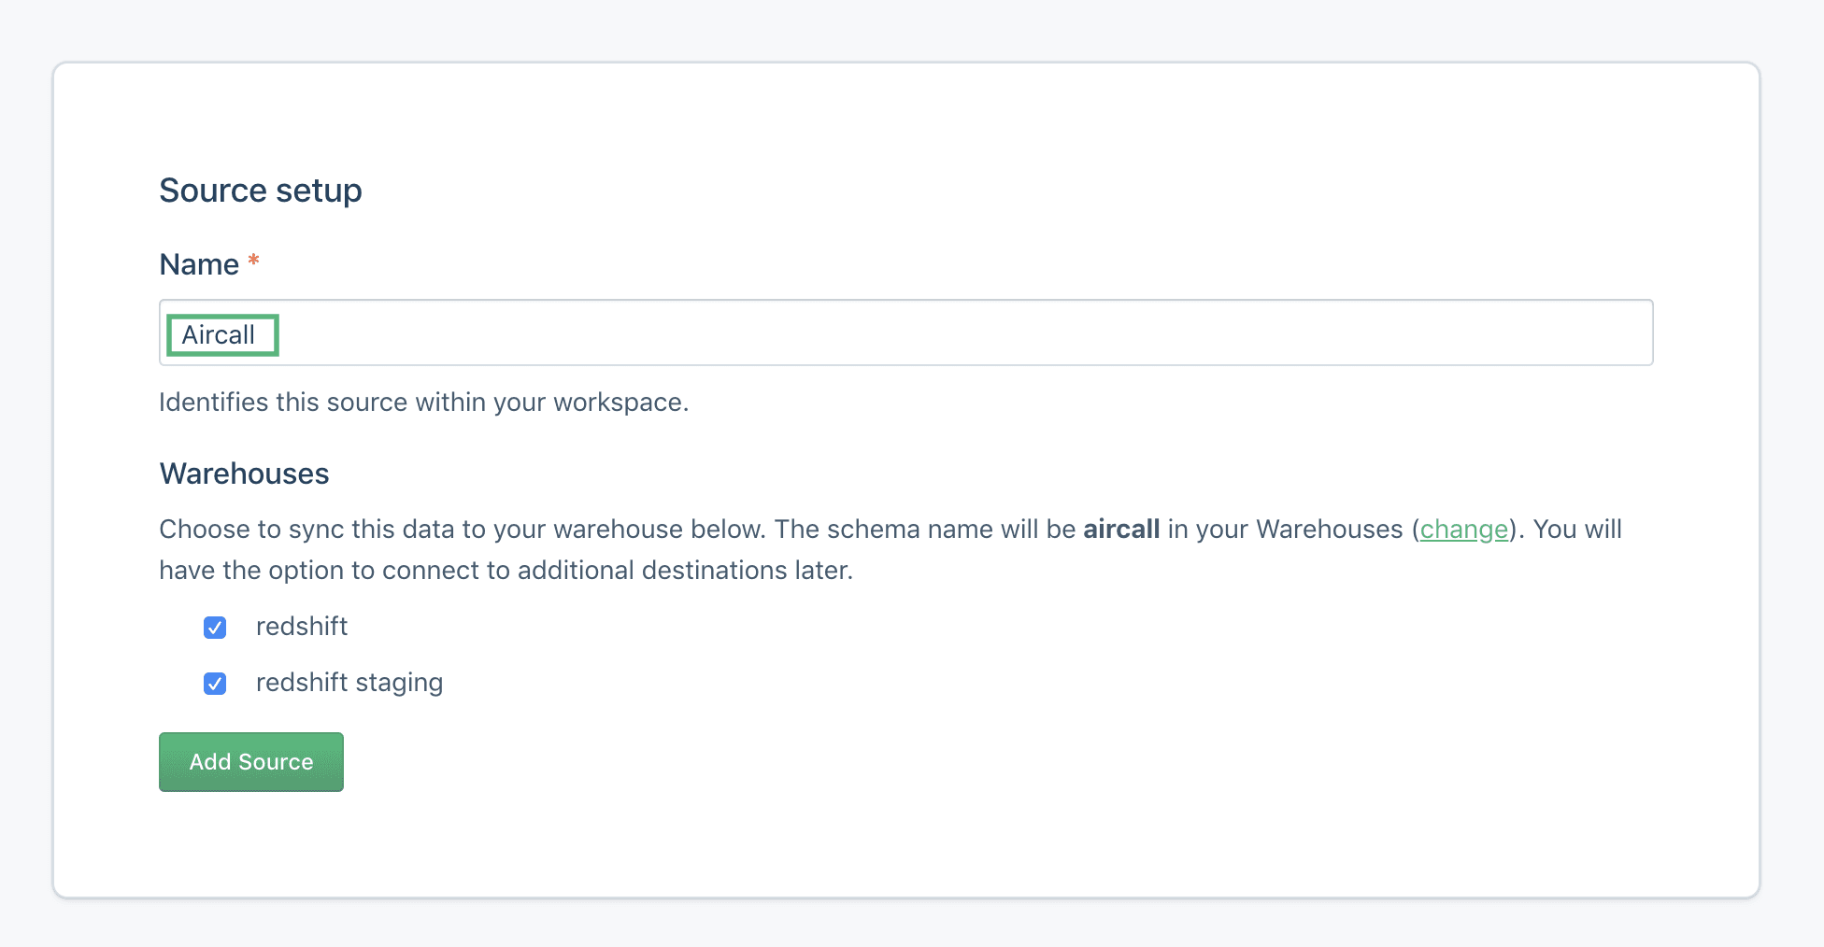This screenshot has height=947, width=1824.
Task: Click the bold aircall schema name text
Action: (1120, 530)
